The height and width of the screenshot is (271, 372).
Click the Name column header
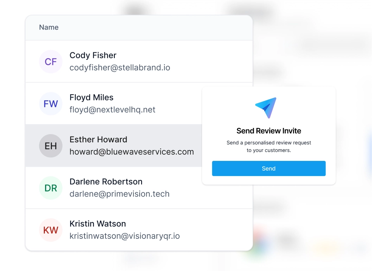coord(49,27)
